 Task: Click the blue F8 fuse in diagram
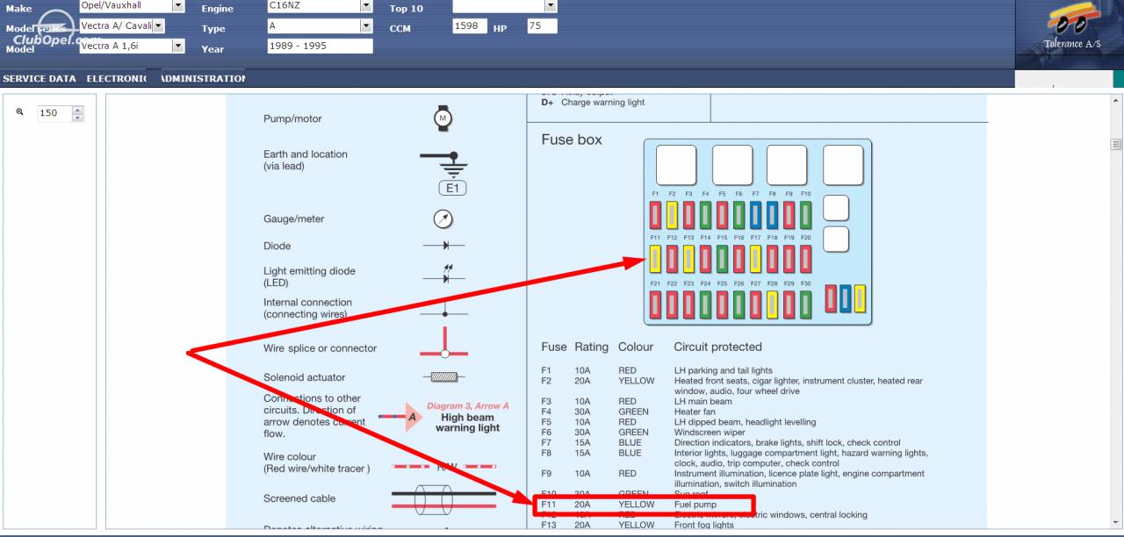tap(772, 215)
